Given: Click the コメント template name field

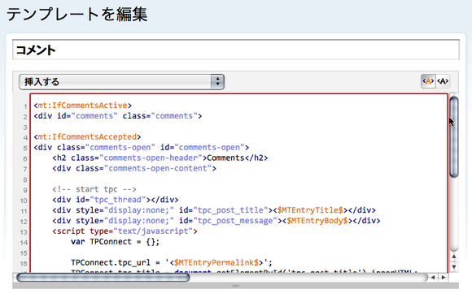Looking at the screenshot, I should pos(236,50).
